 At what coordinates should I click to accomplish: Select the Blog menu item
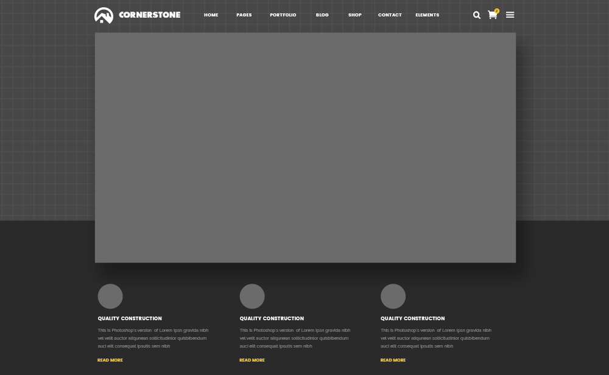coord(322,15)
